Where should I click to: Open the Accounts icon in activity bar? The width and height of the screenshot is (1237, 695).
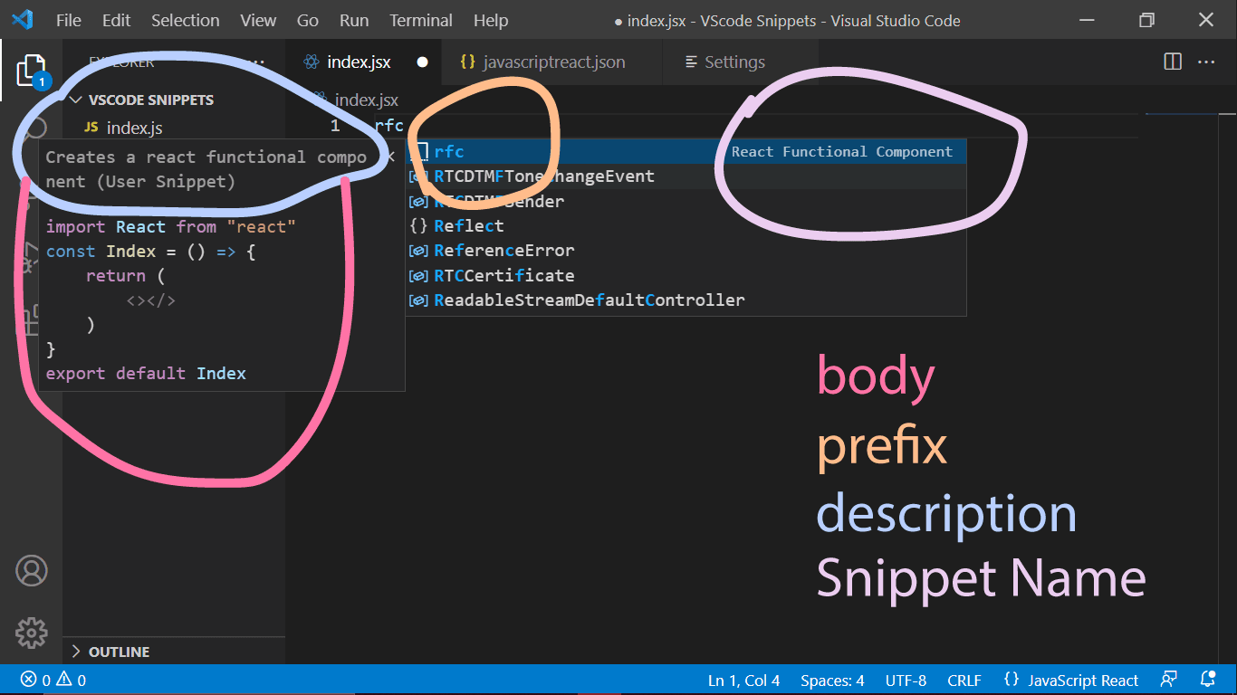point(31,571)
